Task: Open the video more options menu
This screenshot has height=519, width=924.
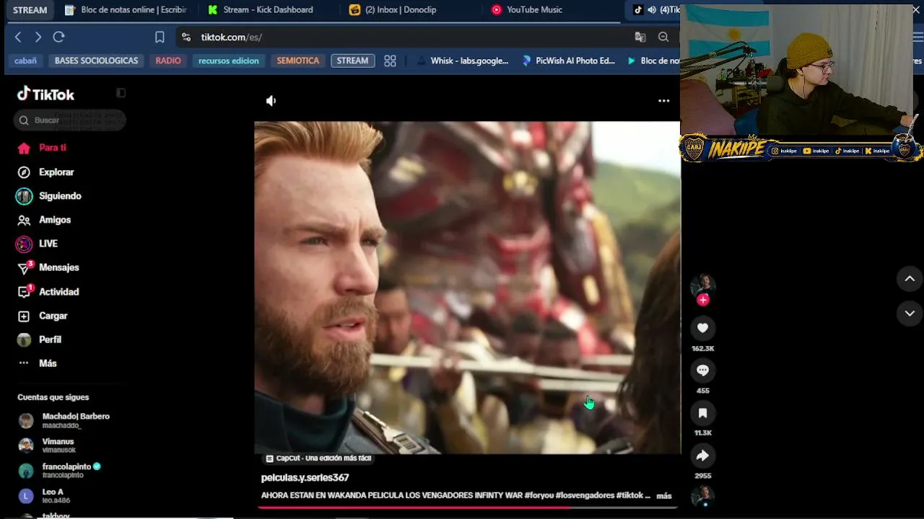Action: [663, 101]
